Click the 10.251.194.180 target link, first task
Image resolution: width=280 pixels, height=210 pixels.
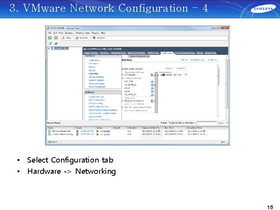[87, 131]
